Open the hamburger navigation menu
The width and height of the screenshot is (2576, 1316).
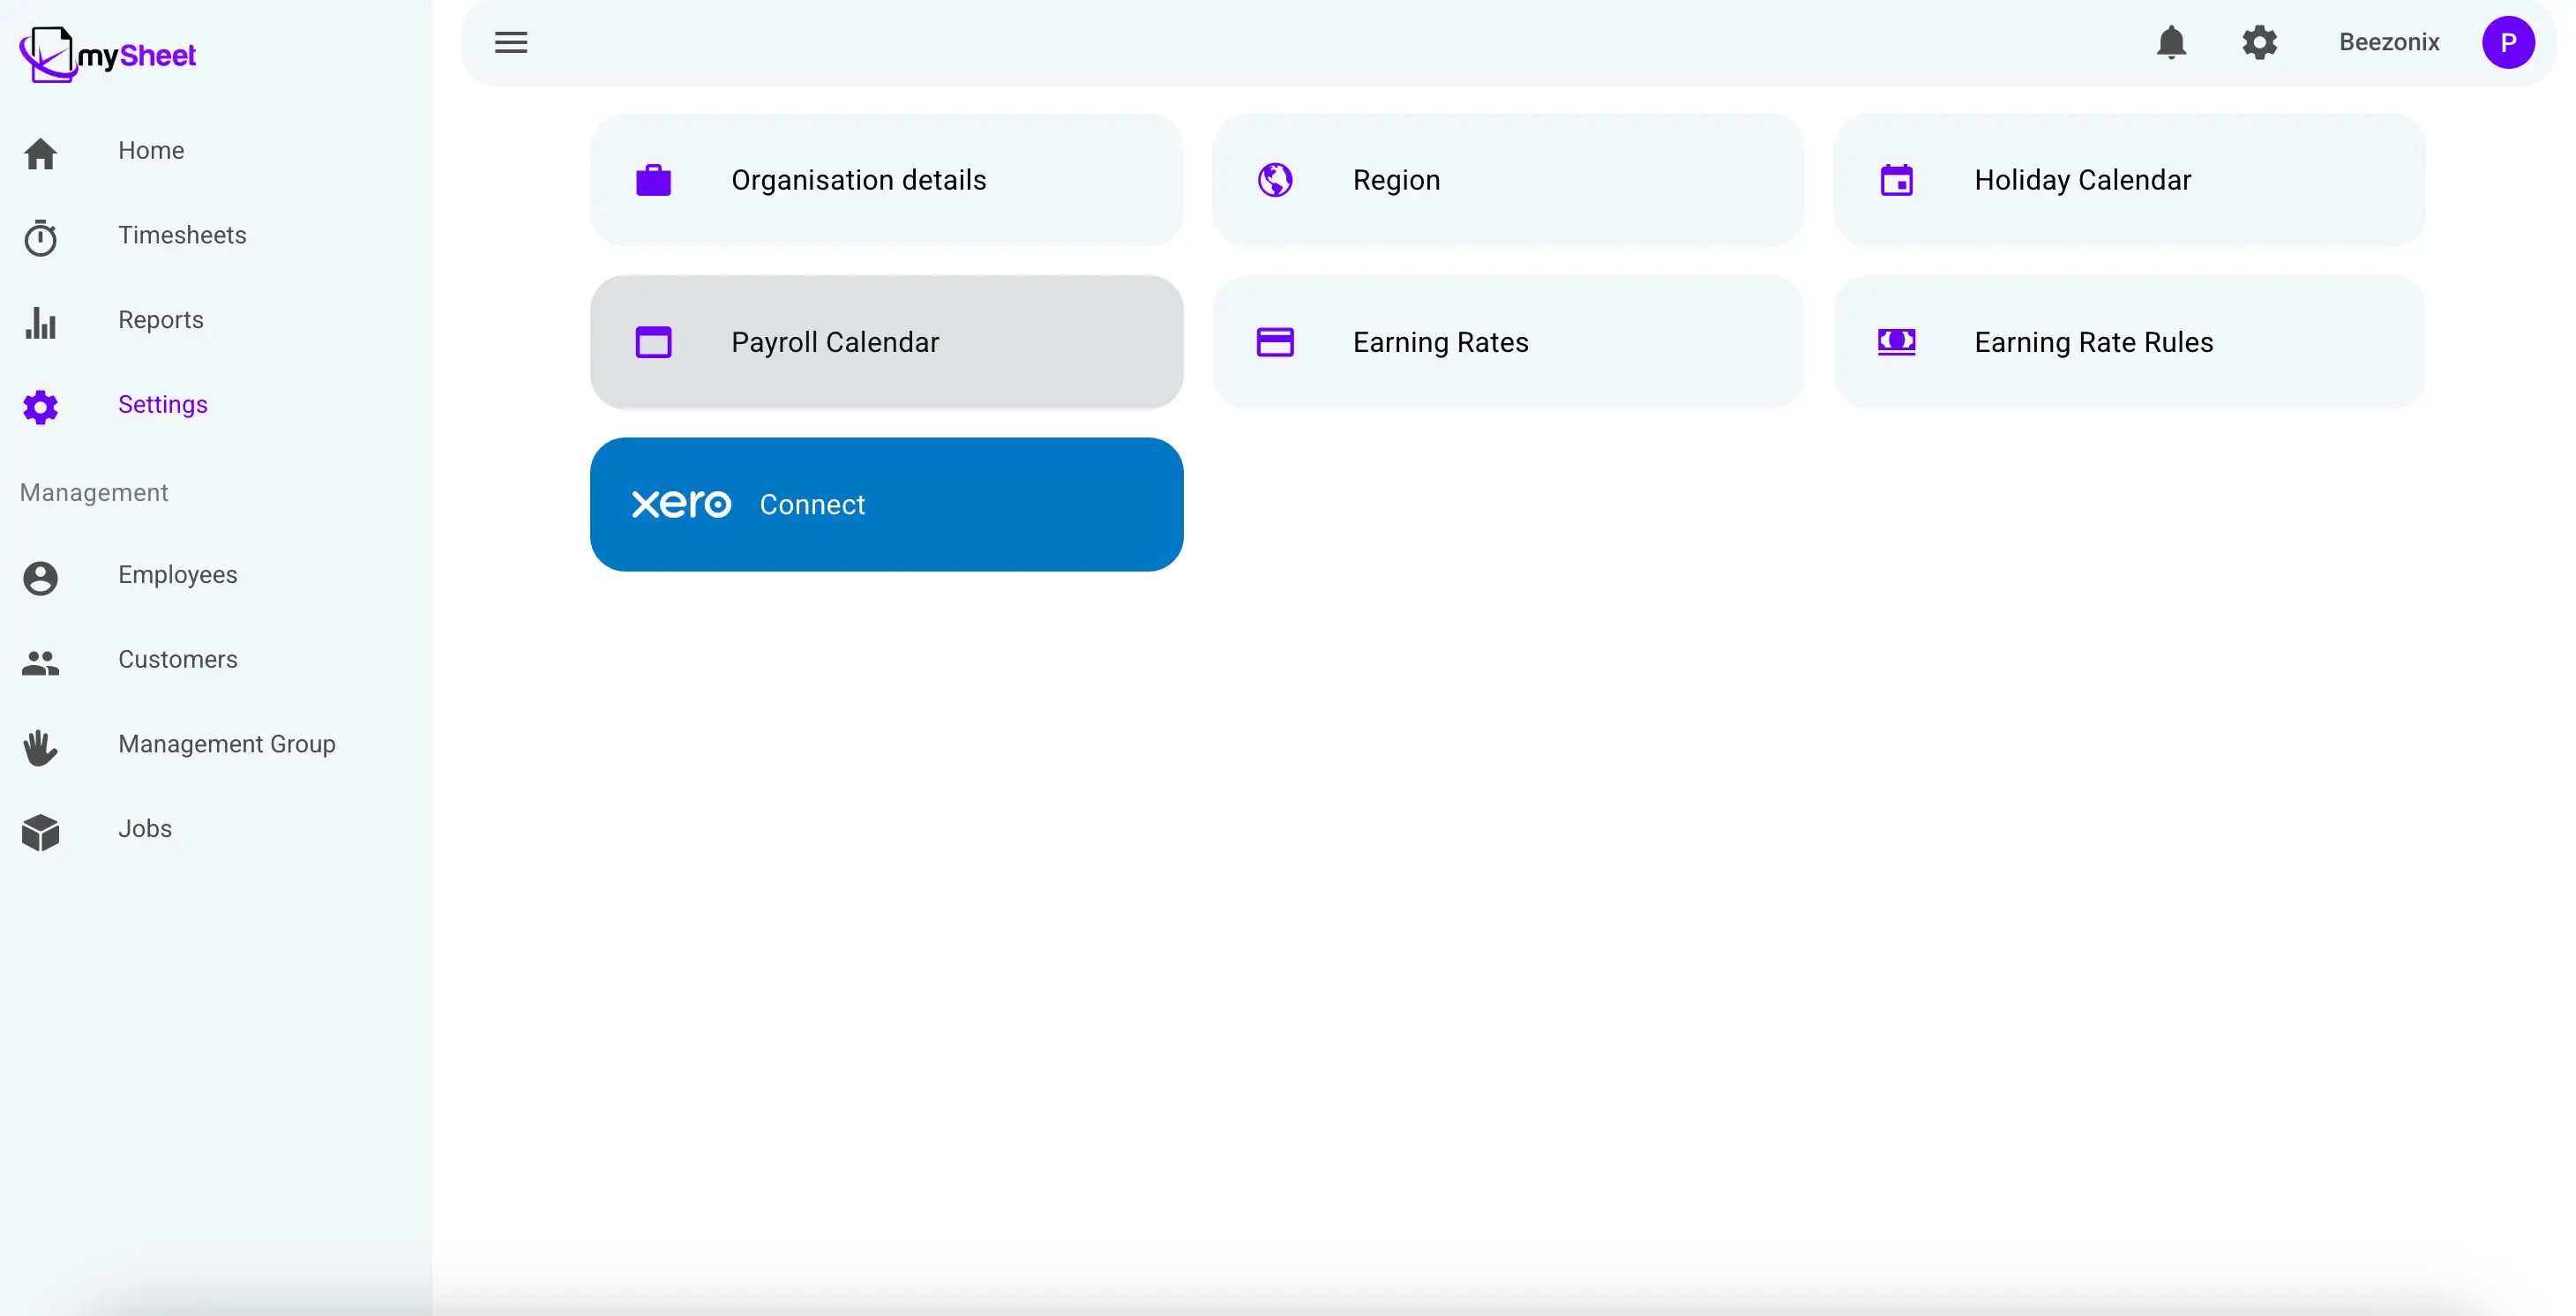[510, 42]
